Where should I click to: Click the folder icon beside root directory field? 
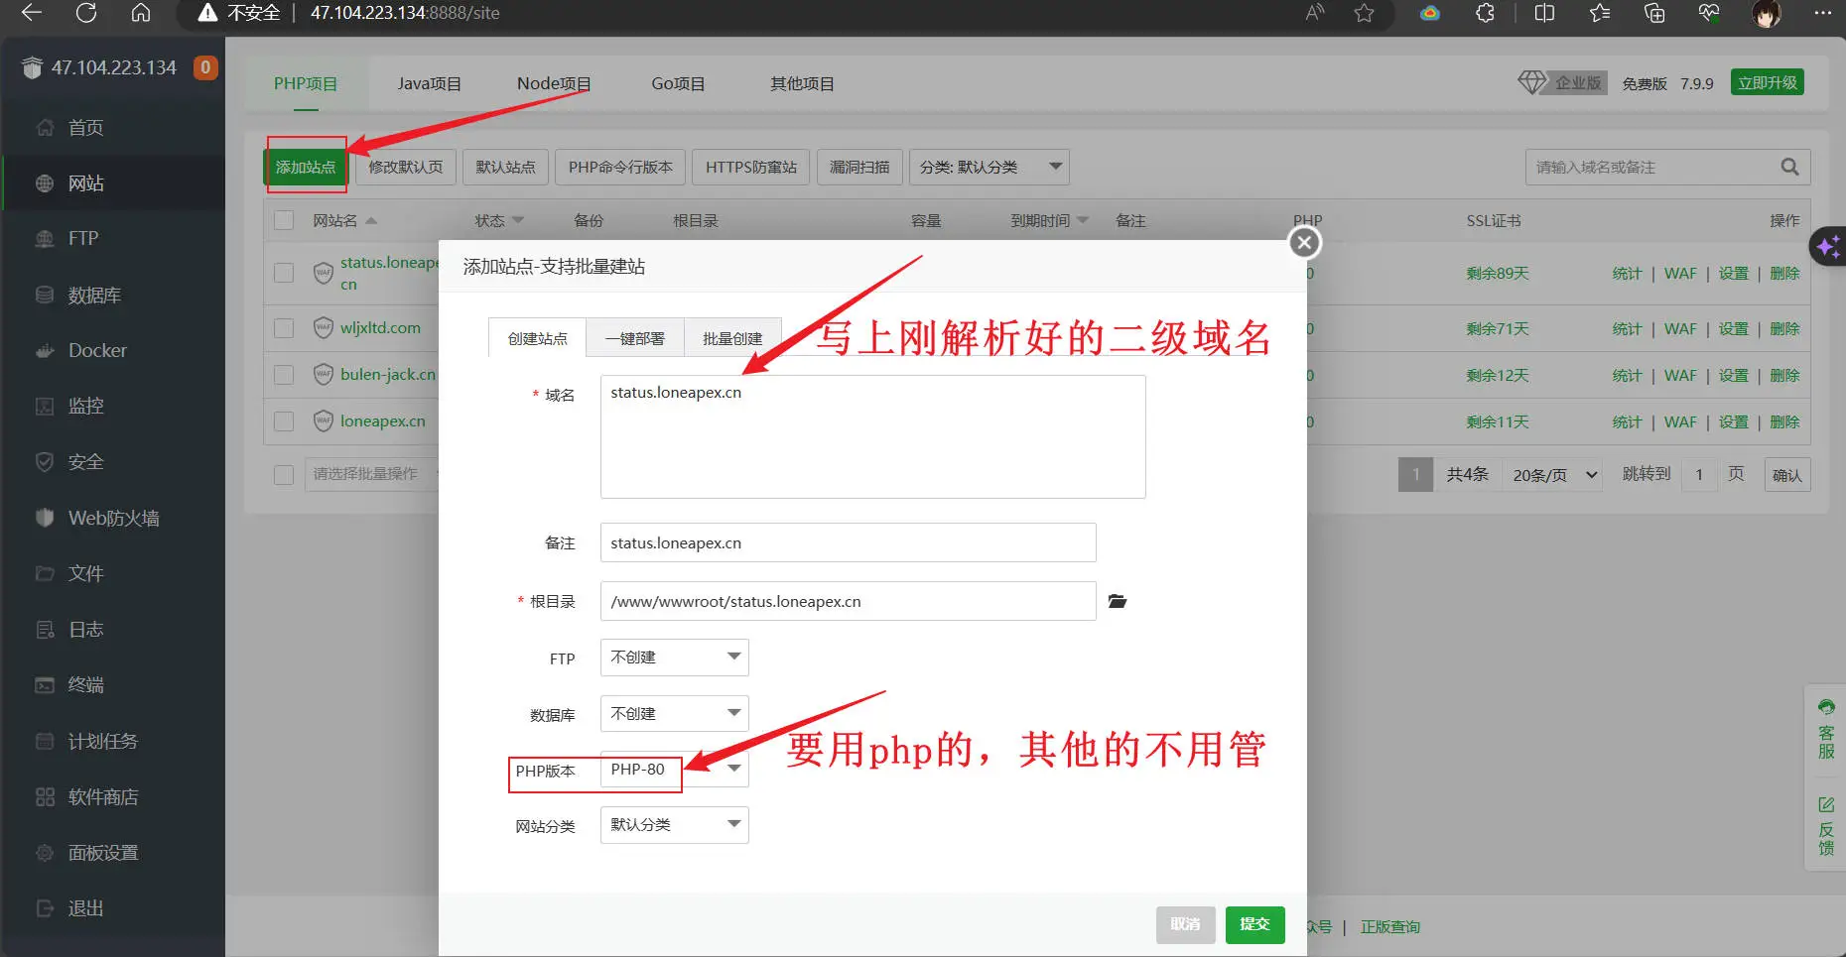click(1117, 601)
